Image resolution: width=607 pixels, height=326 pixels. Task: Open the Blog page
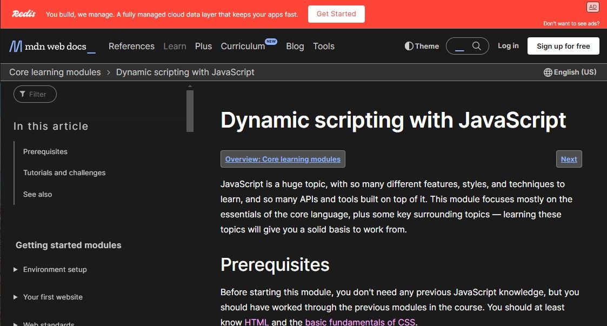click(x=295, y=46)
